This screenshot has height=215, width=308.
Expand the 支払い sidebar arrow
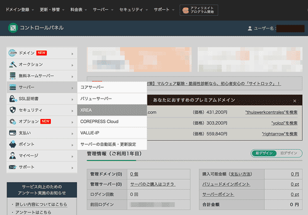point(72,133)
